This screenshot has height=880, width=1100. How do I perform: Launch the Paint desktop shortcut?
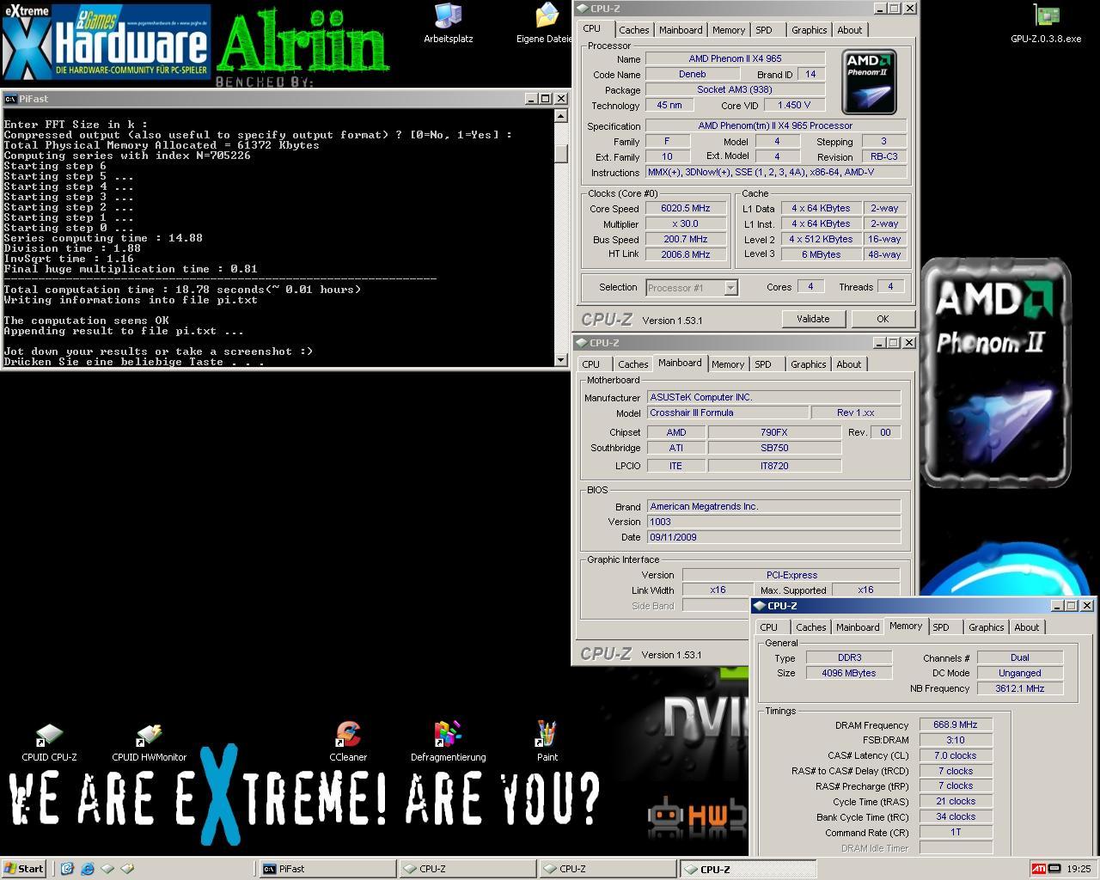pyautogui.click(x=547, y=742)
